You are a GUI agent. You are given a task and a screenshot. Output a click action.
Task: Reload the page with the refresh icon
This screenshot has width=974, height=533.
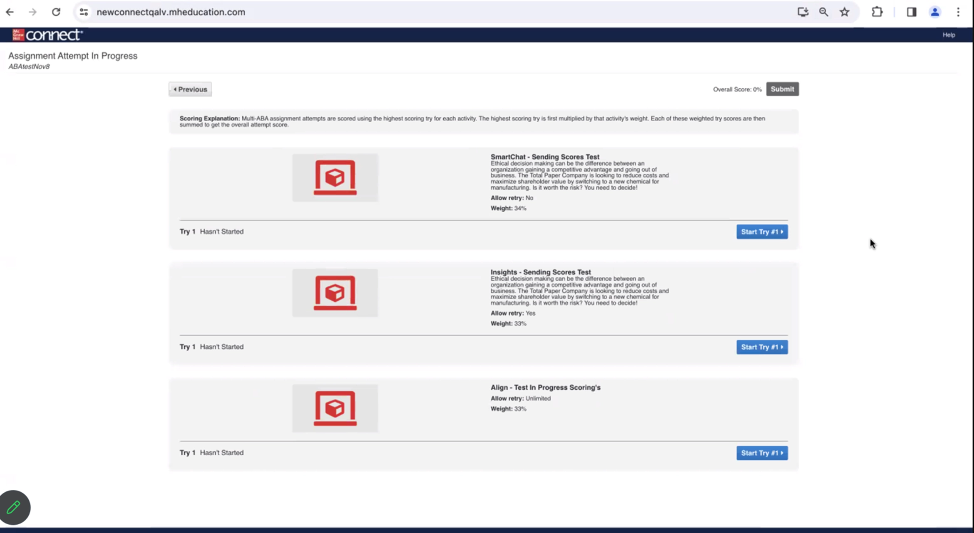click(56, 12)
